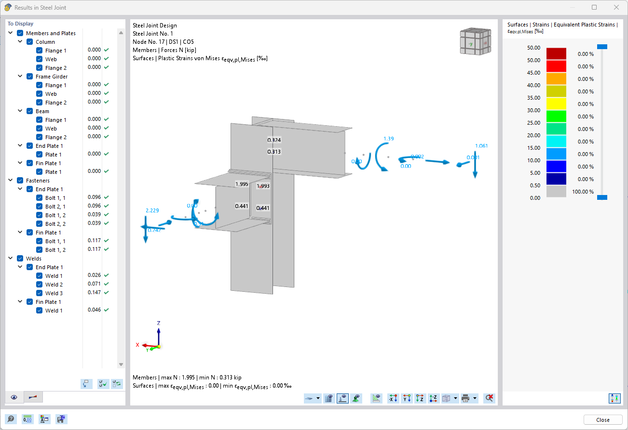The image size is (628, 430).
Task: Click the red cancel magnifier icon
Action: tap(489, 398)
